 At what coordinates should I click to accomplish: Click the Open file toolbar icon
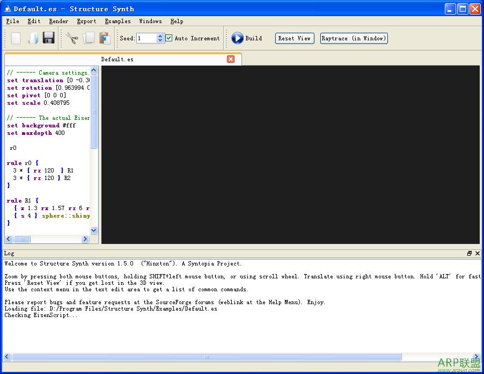[x=33, y=38]
